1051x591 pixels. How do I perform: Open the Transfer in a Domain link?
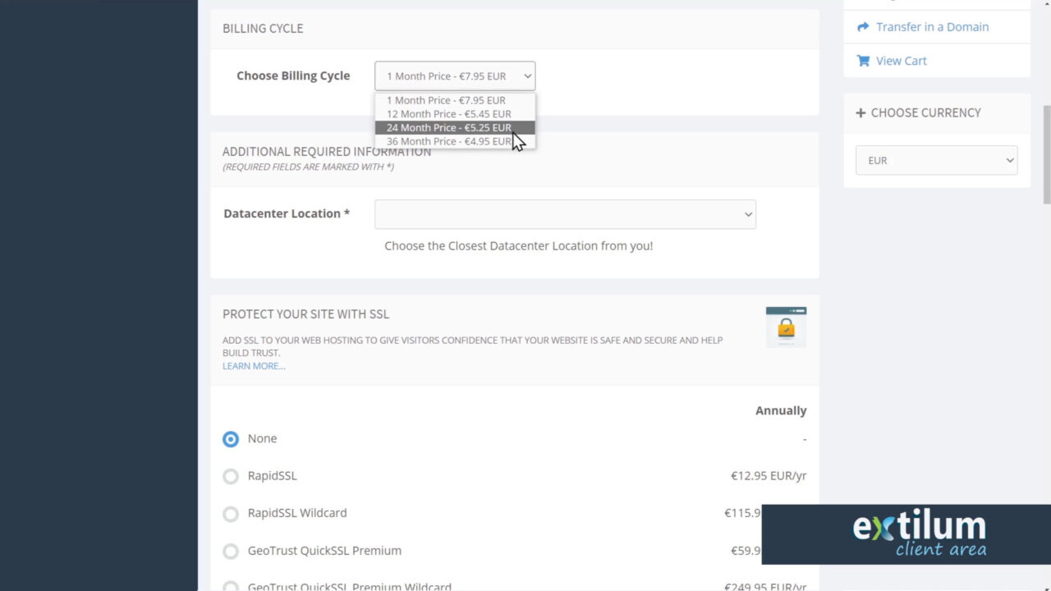tap(932, 26)
